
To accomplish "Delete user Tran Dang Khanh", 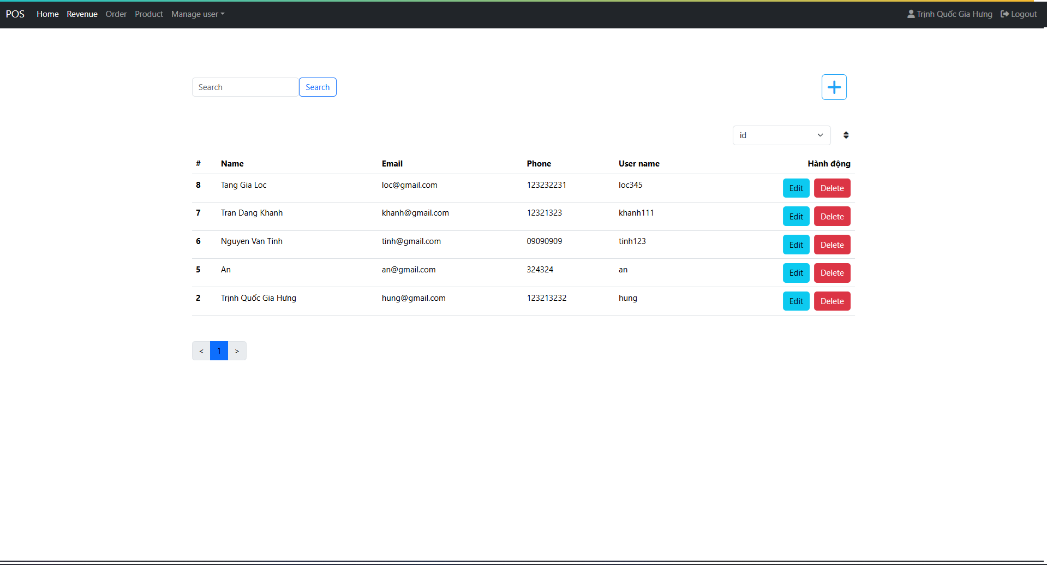I will 831,217.
